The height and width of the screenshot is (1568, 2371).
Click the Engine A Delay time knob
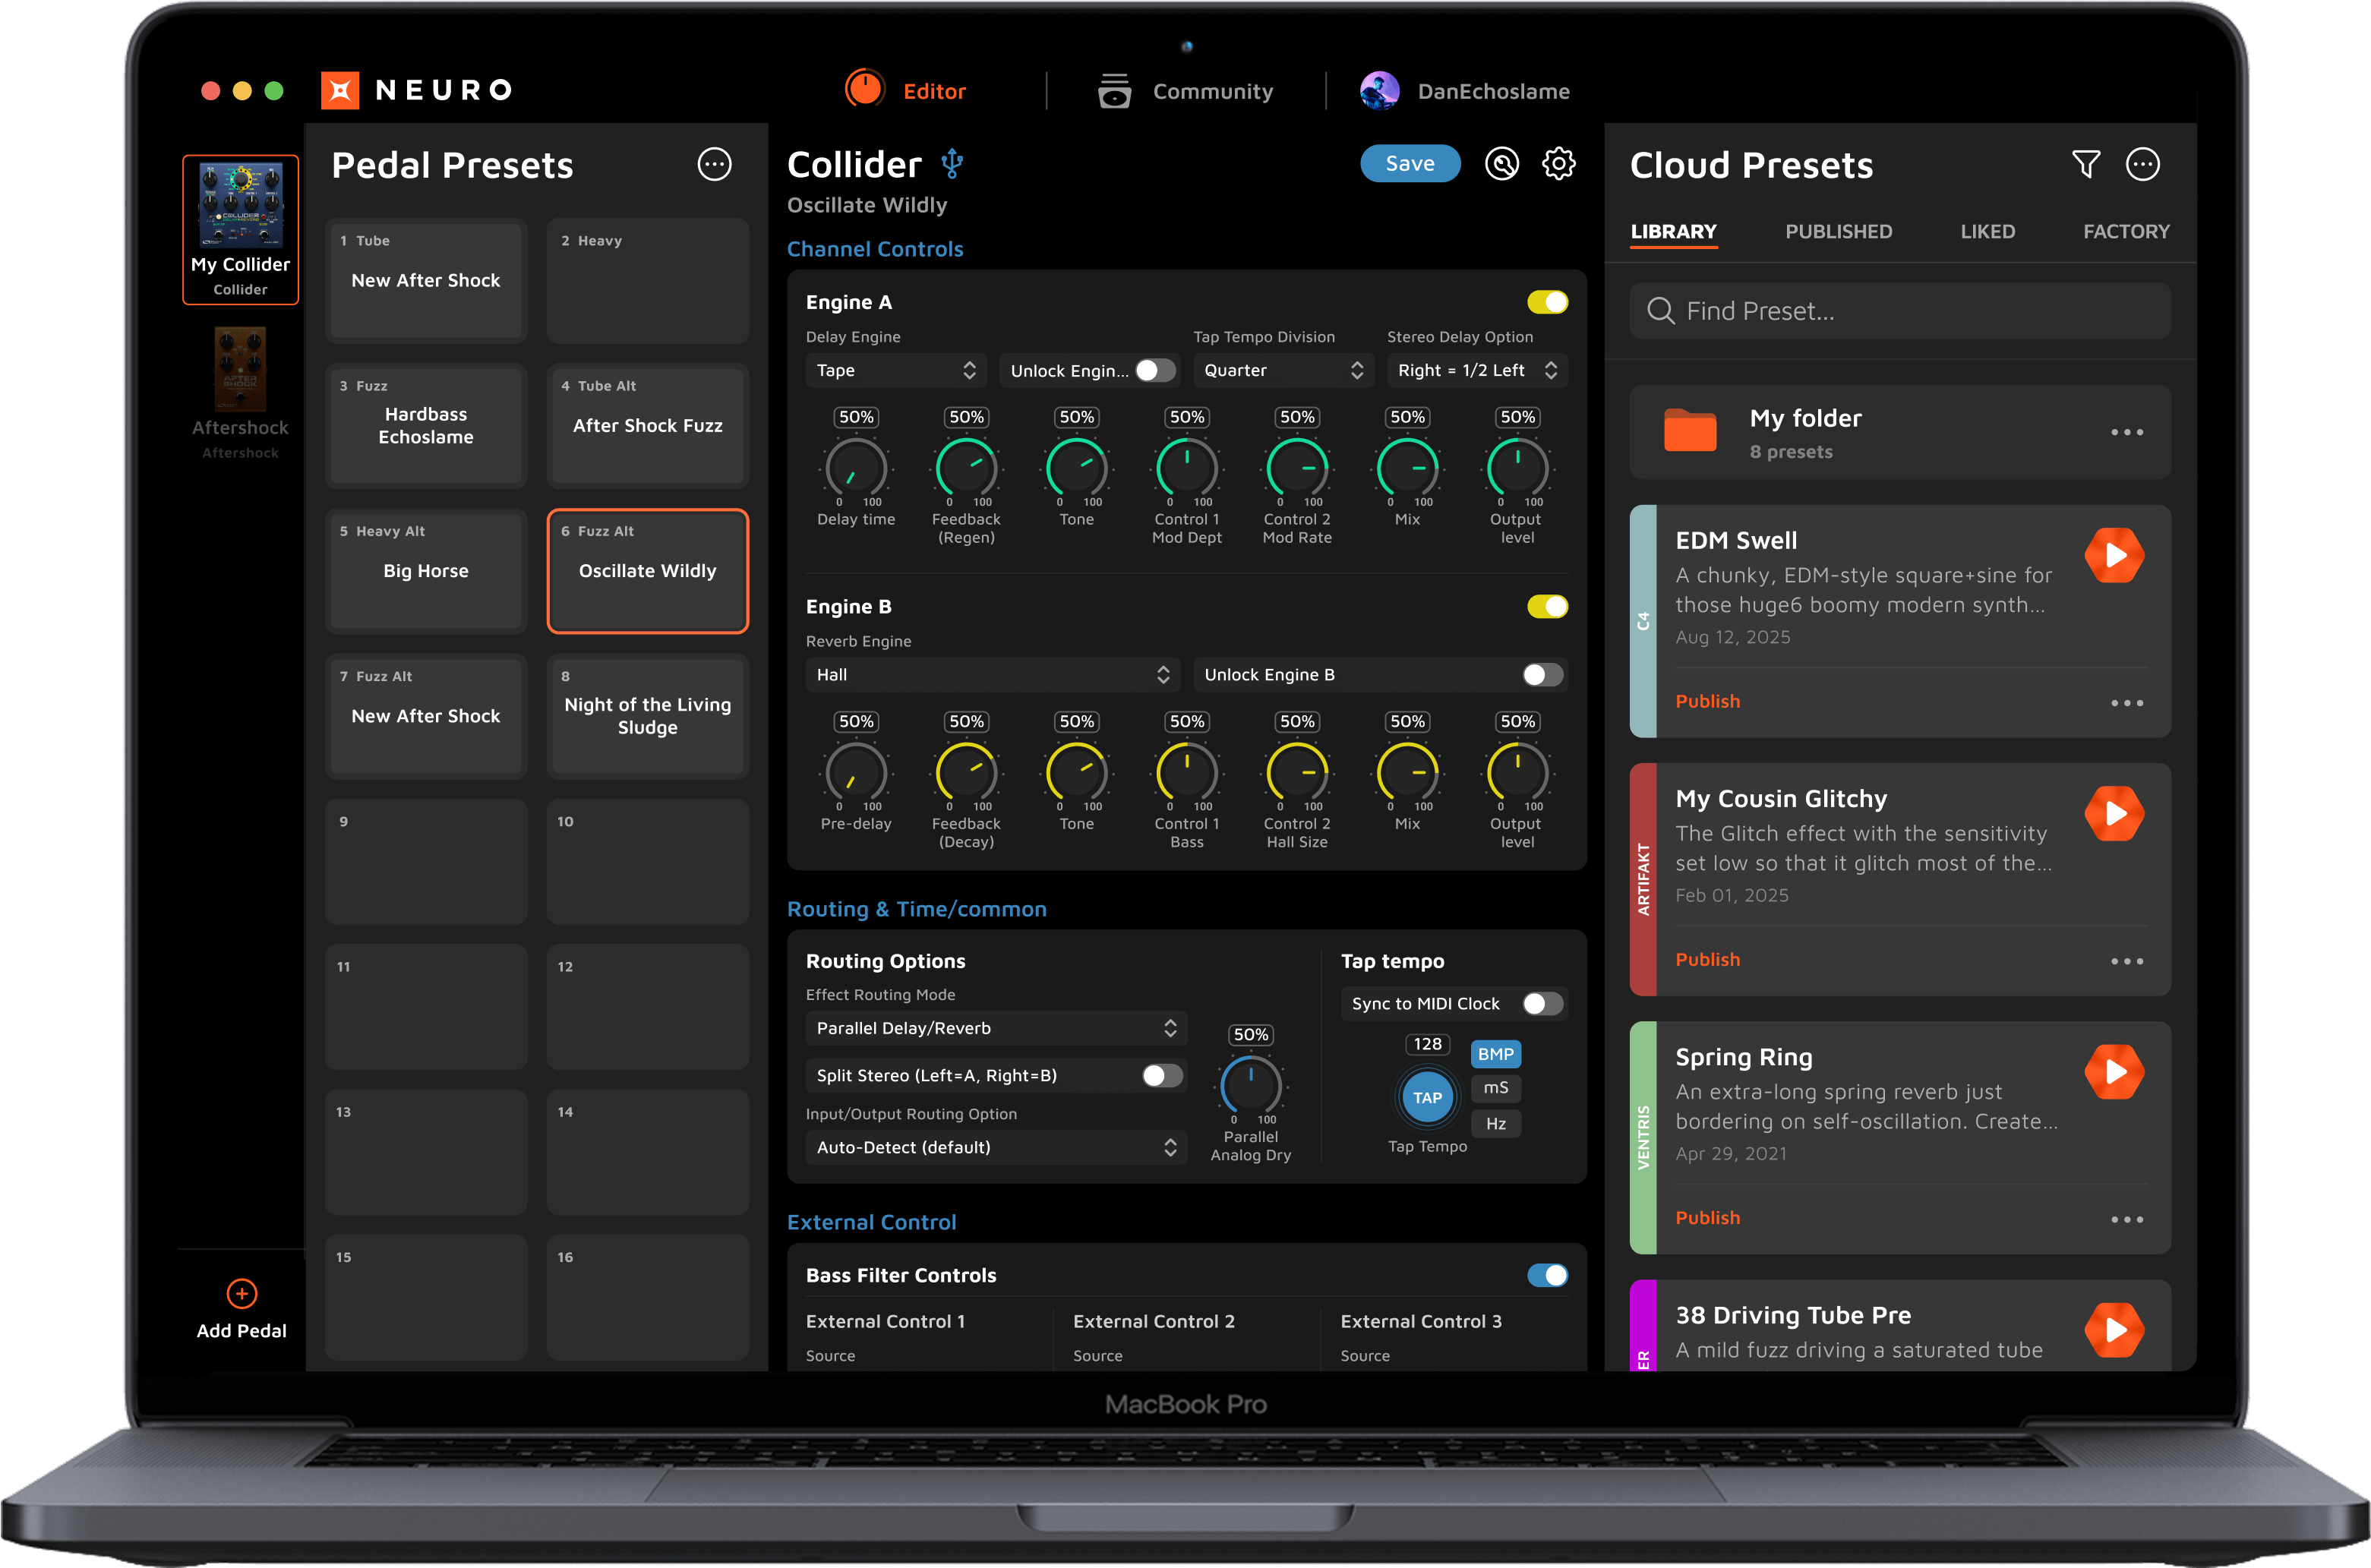(x=856, y=468)
